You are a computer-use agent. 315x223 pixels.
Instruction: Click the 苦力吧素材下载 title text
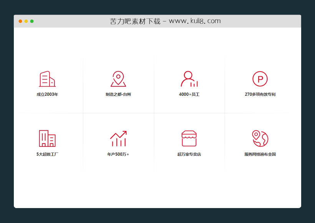point(131,21)
